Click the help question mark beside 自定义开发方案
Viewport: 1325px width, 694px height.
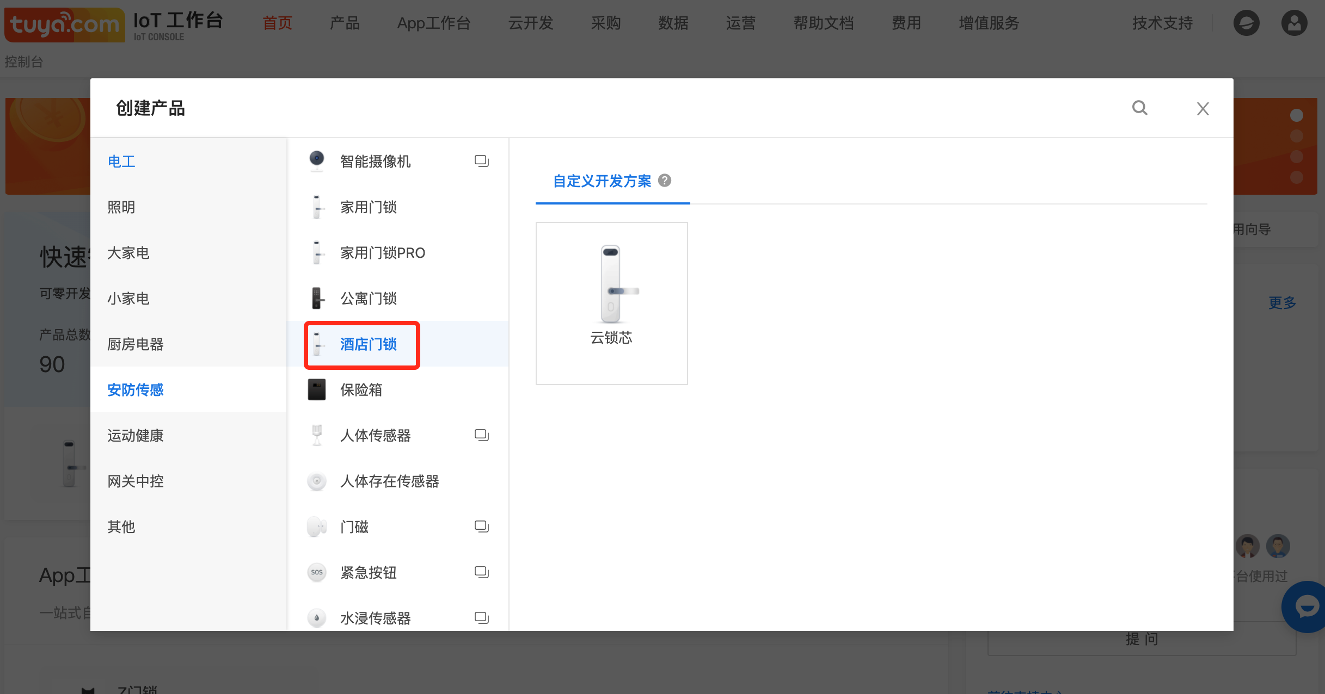click(665, 181)
